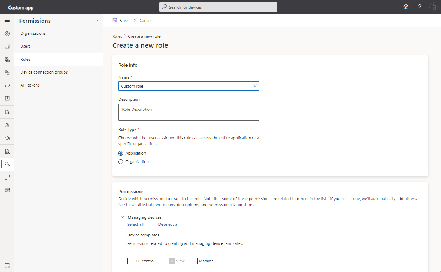The width and height of the screenshot is (441, 272).
Task: Click the Permissions key icon in sidebar
Action: [x=7, y=164]
